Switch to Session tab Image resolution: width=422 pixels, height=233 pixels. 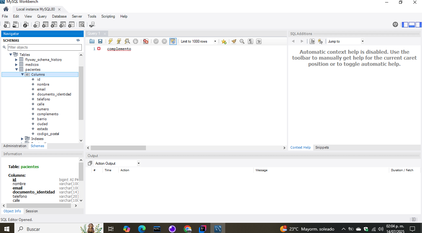tap(32, 211)
